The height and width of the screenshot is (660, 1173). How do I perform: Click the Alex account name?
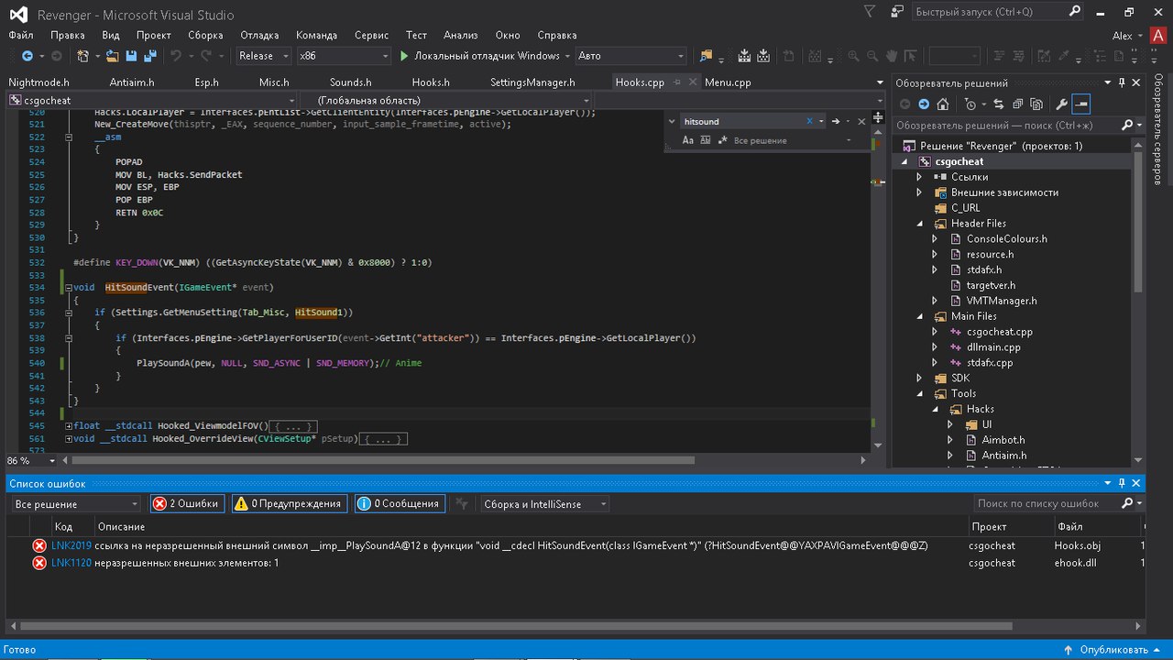tap(1122, 36)
